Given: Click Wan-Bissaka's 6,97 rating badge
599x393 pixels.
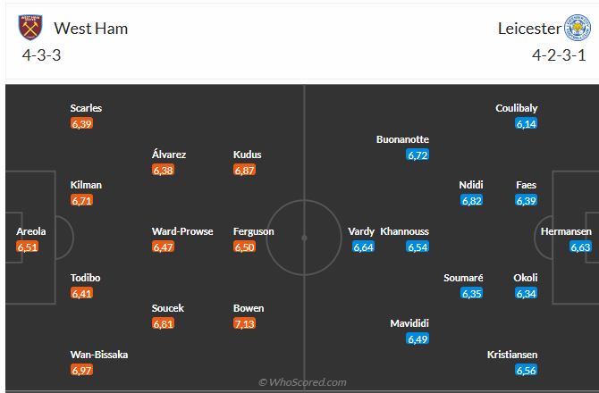Looking at the screenshot, I should point(81,370).
